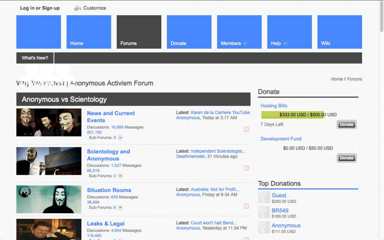Click the Log in or Sign up link
Image resolution: width=384 pixels, height=240 pixels.
point(40,8)
